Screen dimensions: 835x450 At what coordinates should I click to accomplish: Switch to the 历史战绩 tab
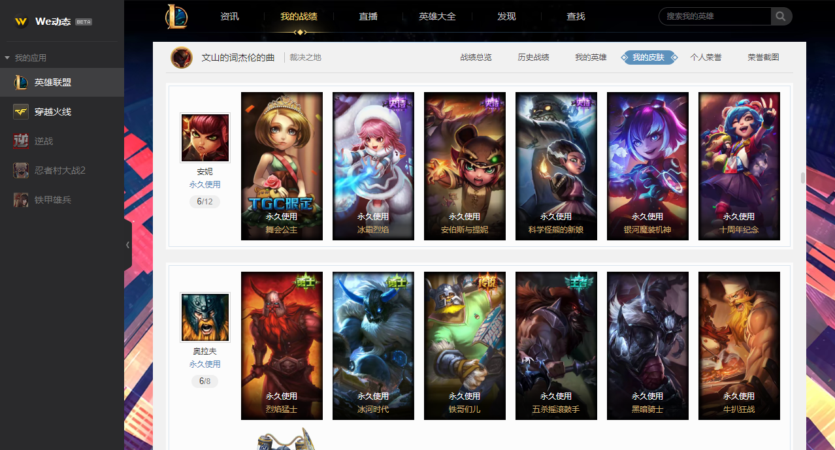click(533, 57)
